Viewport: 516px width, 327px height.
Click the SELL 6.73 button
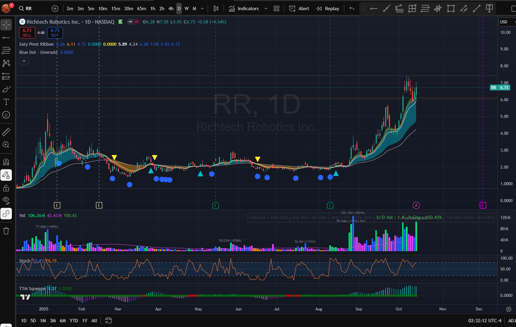[27, 33]
